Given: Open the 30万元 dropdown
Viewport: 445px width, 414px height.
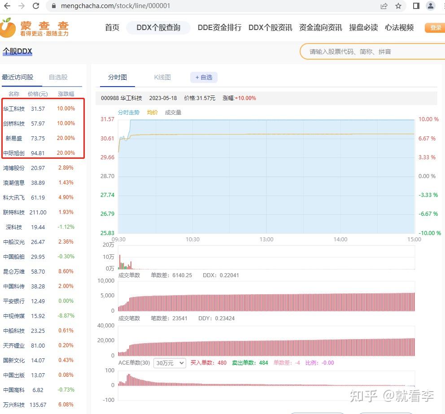Looking at the screenshot, I should point(170,363).
